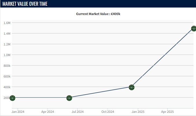This screenshot has width=196, height=116.
Task: Click the 400k y-axis label
Action: click(7, 87)
